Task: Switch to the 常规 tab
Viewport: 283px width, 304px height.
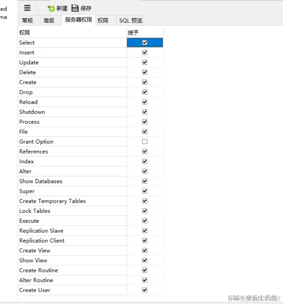Action: [30, 21]
